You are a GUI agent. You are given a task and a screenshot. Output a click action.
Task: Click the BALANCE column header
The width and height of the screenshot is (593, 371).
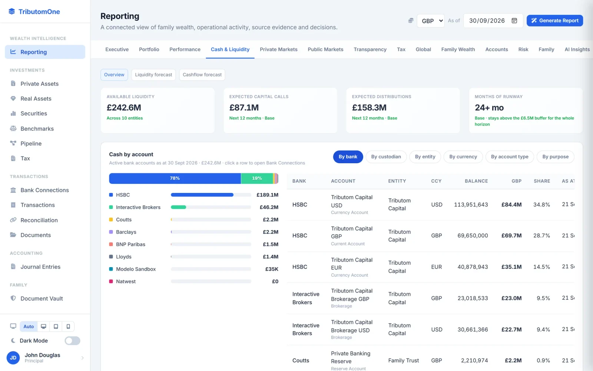[x=476, y=181]
